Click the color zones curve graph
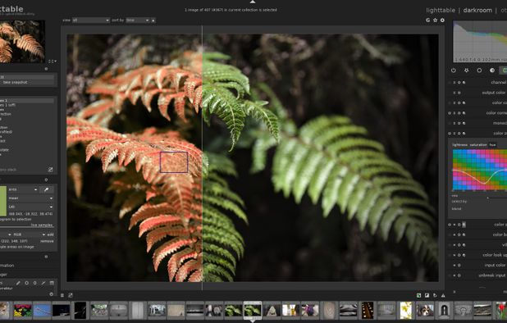This screenshot has height=323, width=507. [479, 170]
